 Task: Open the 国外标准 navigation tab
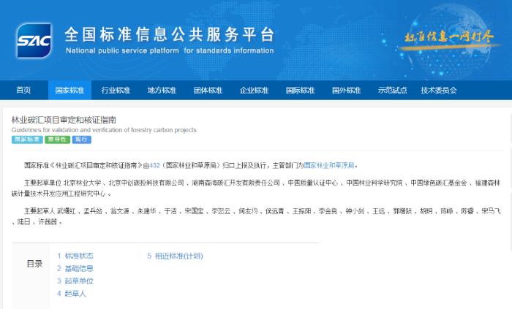coord(346,91)
